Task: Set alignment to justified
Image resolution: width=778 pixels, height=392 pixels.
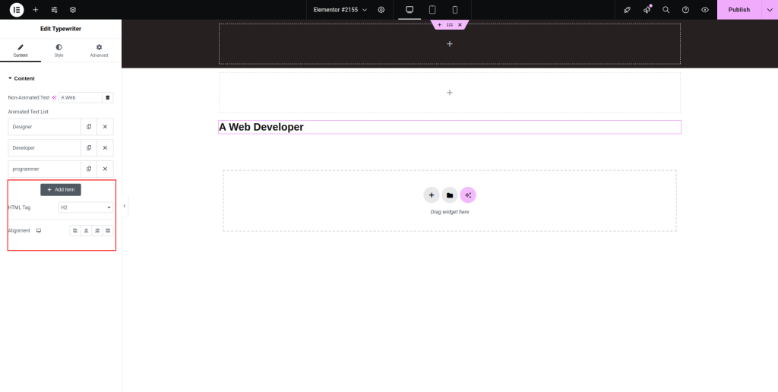Action: [108, 231]
